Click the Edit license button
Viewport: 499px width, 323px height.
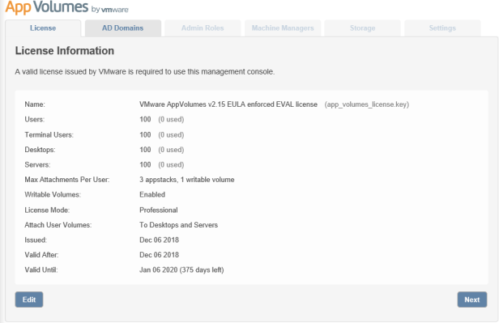[x=29, y=300]
